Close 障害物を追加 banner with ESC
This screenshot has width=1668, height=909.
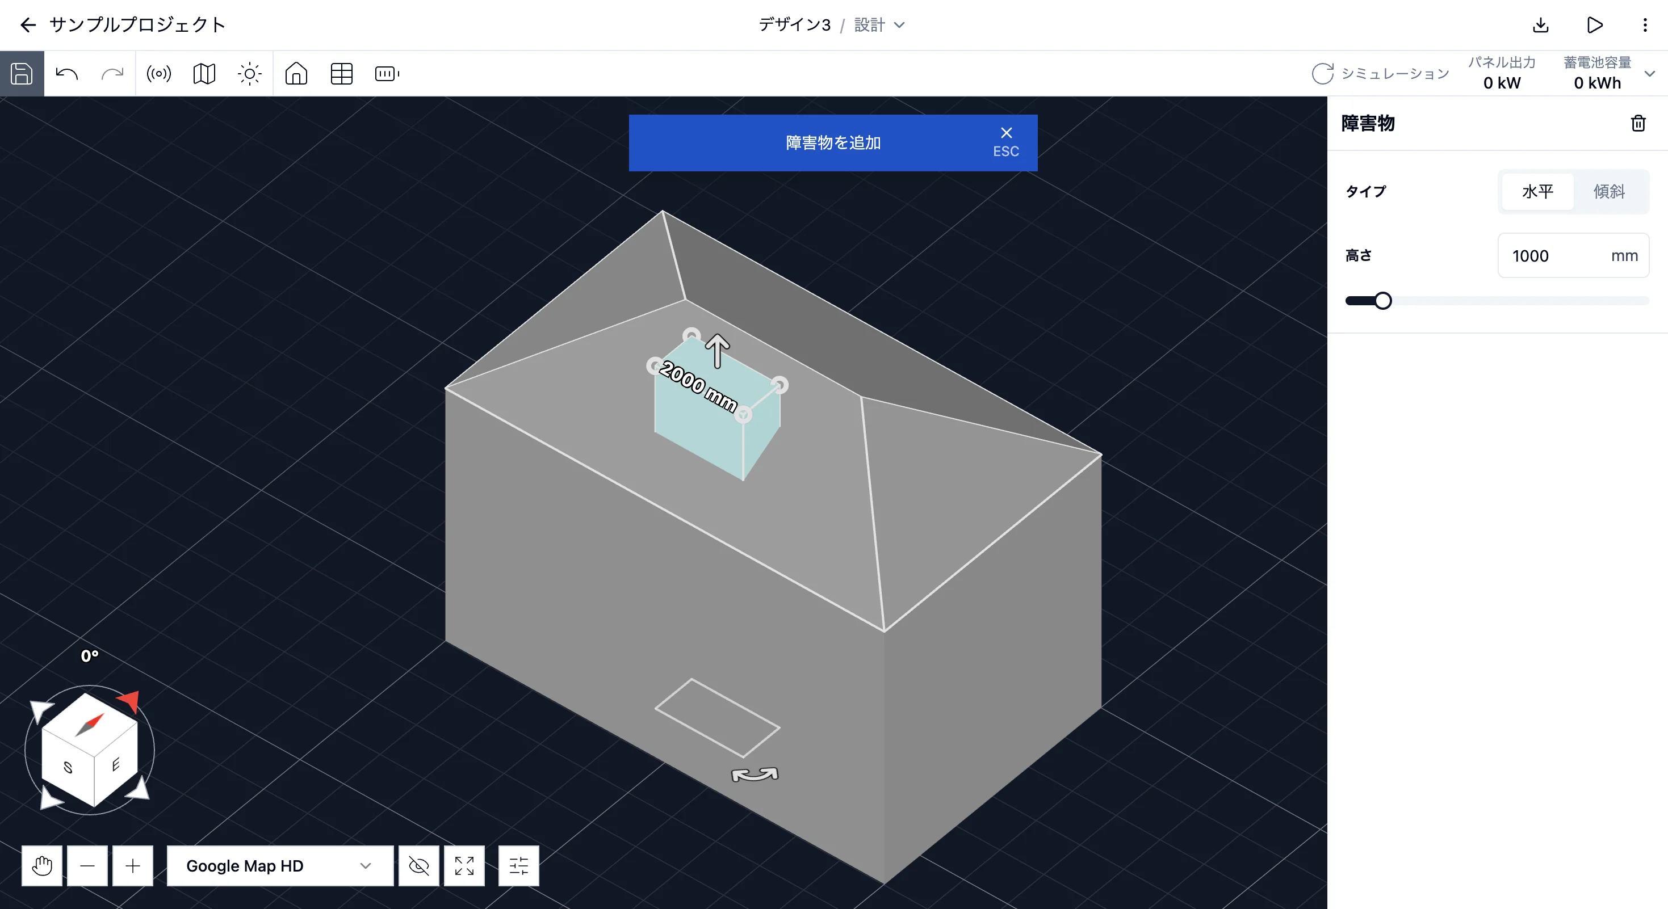pyautogui.click(x=1005, y=142)
